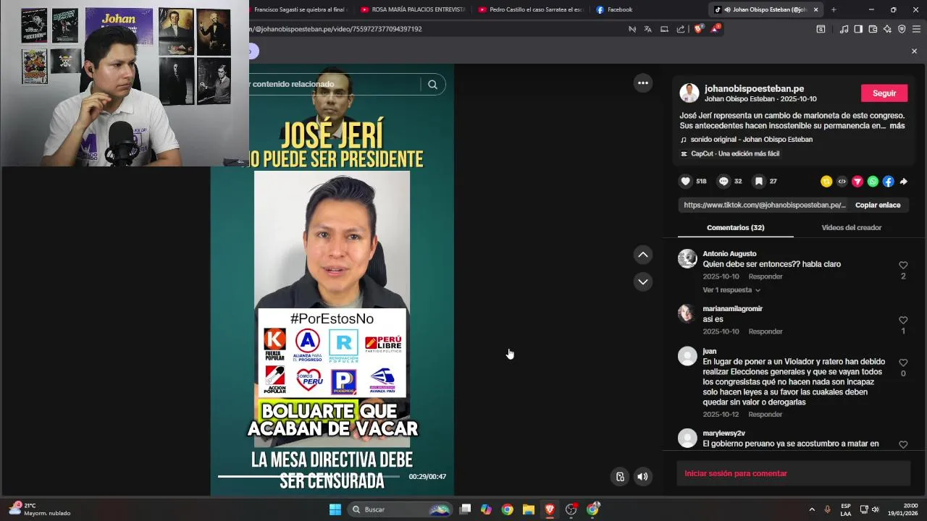Open Brave Shields lion icon
Screen dimensions: 927x521
[698, 29]
